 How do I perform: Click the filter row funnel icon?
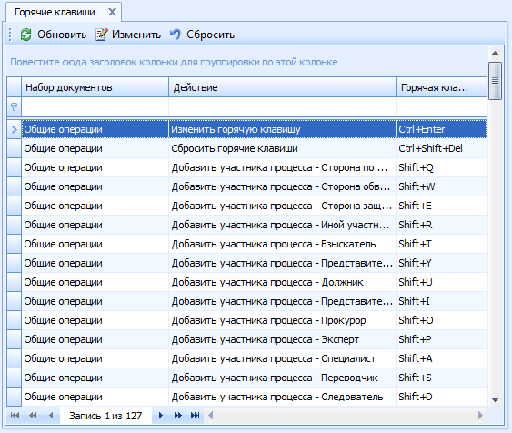point(14,106)
